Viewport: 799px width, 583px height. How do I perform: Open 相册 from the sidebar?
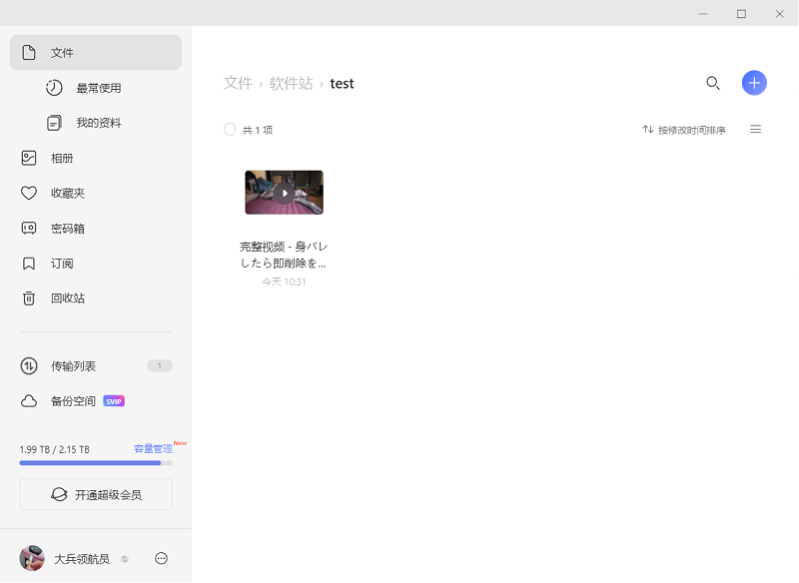(x=60, y=158)
